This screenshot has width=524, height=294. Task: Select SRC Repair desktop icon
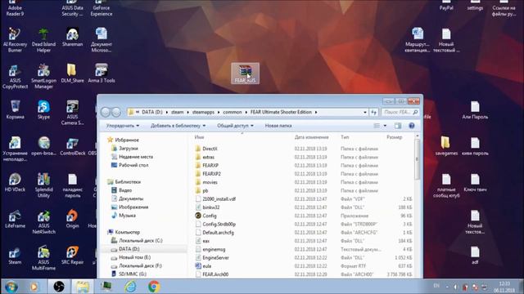73,255
